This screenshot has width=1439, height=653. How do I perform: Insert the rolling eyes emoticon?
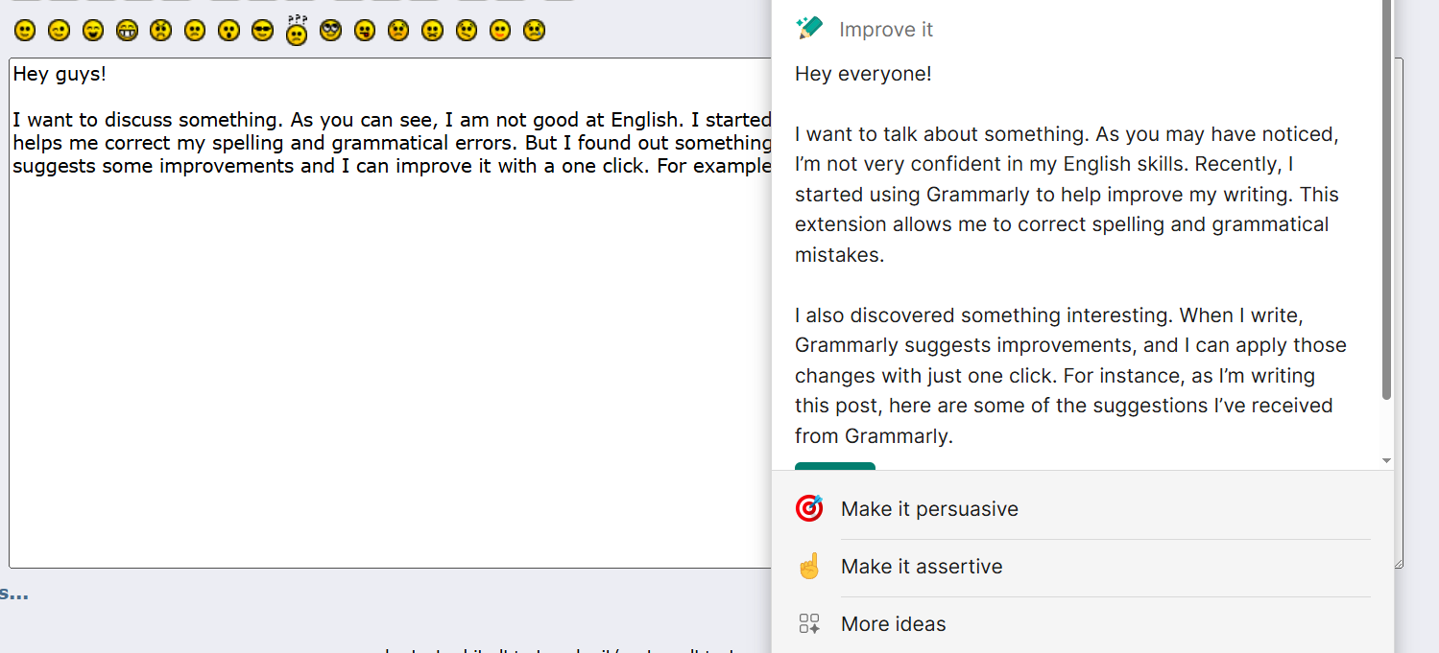pos(330,31)
